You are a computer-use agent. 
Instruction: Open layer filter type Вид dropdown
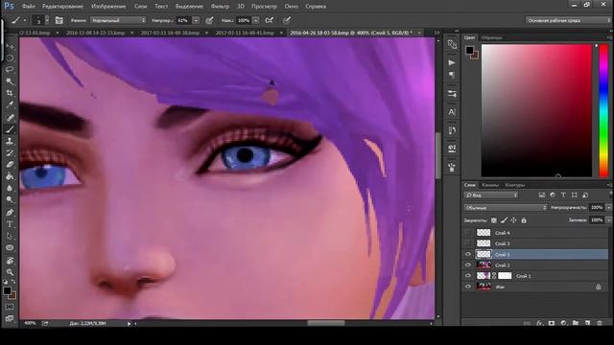coord(491,195)
